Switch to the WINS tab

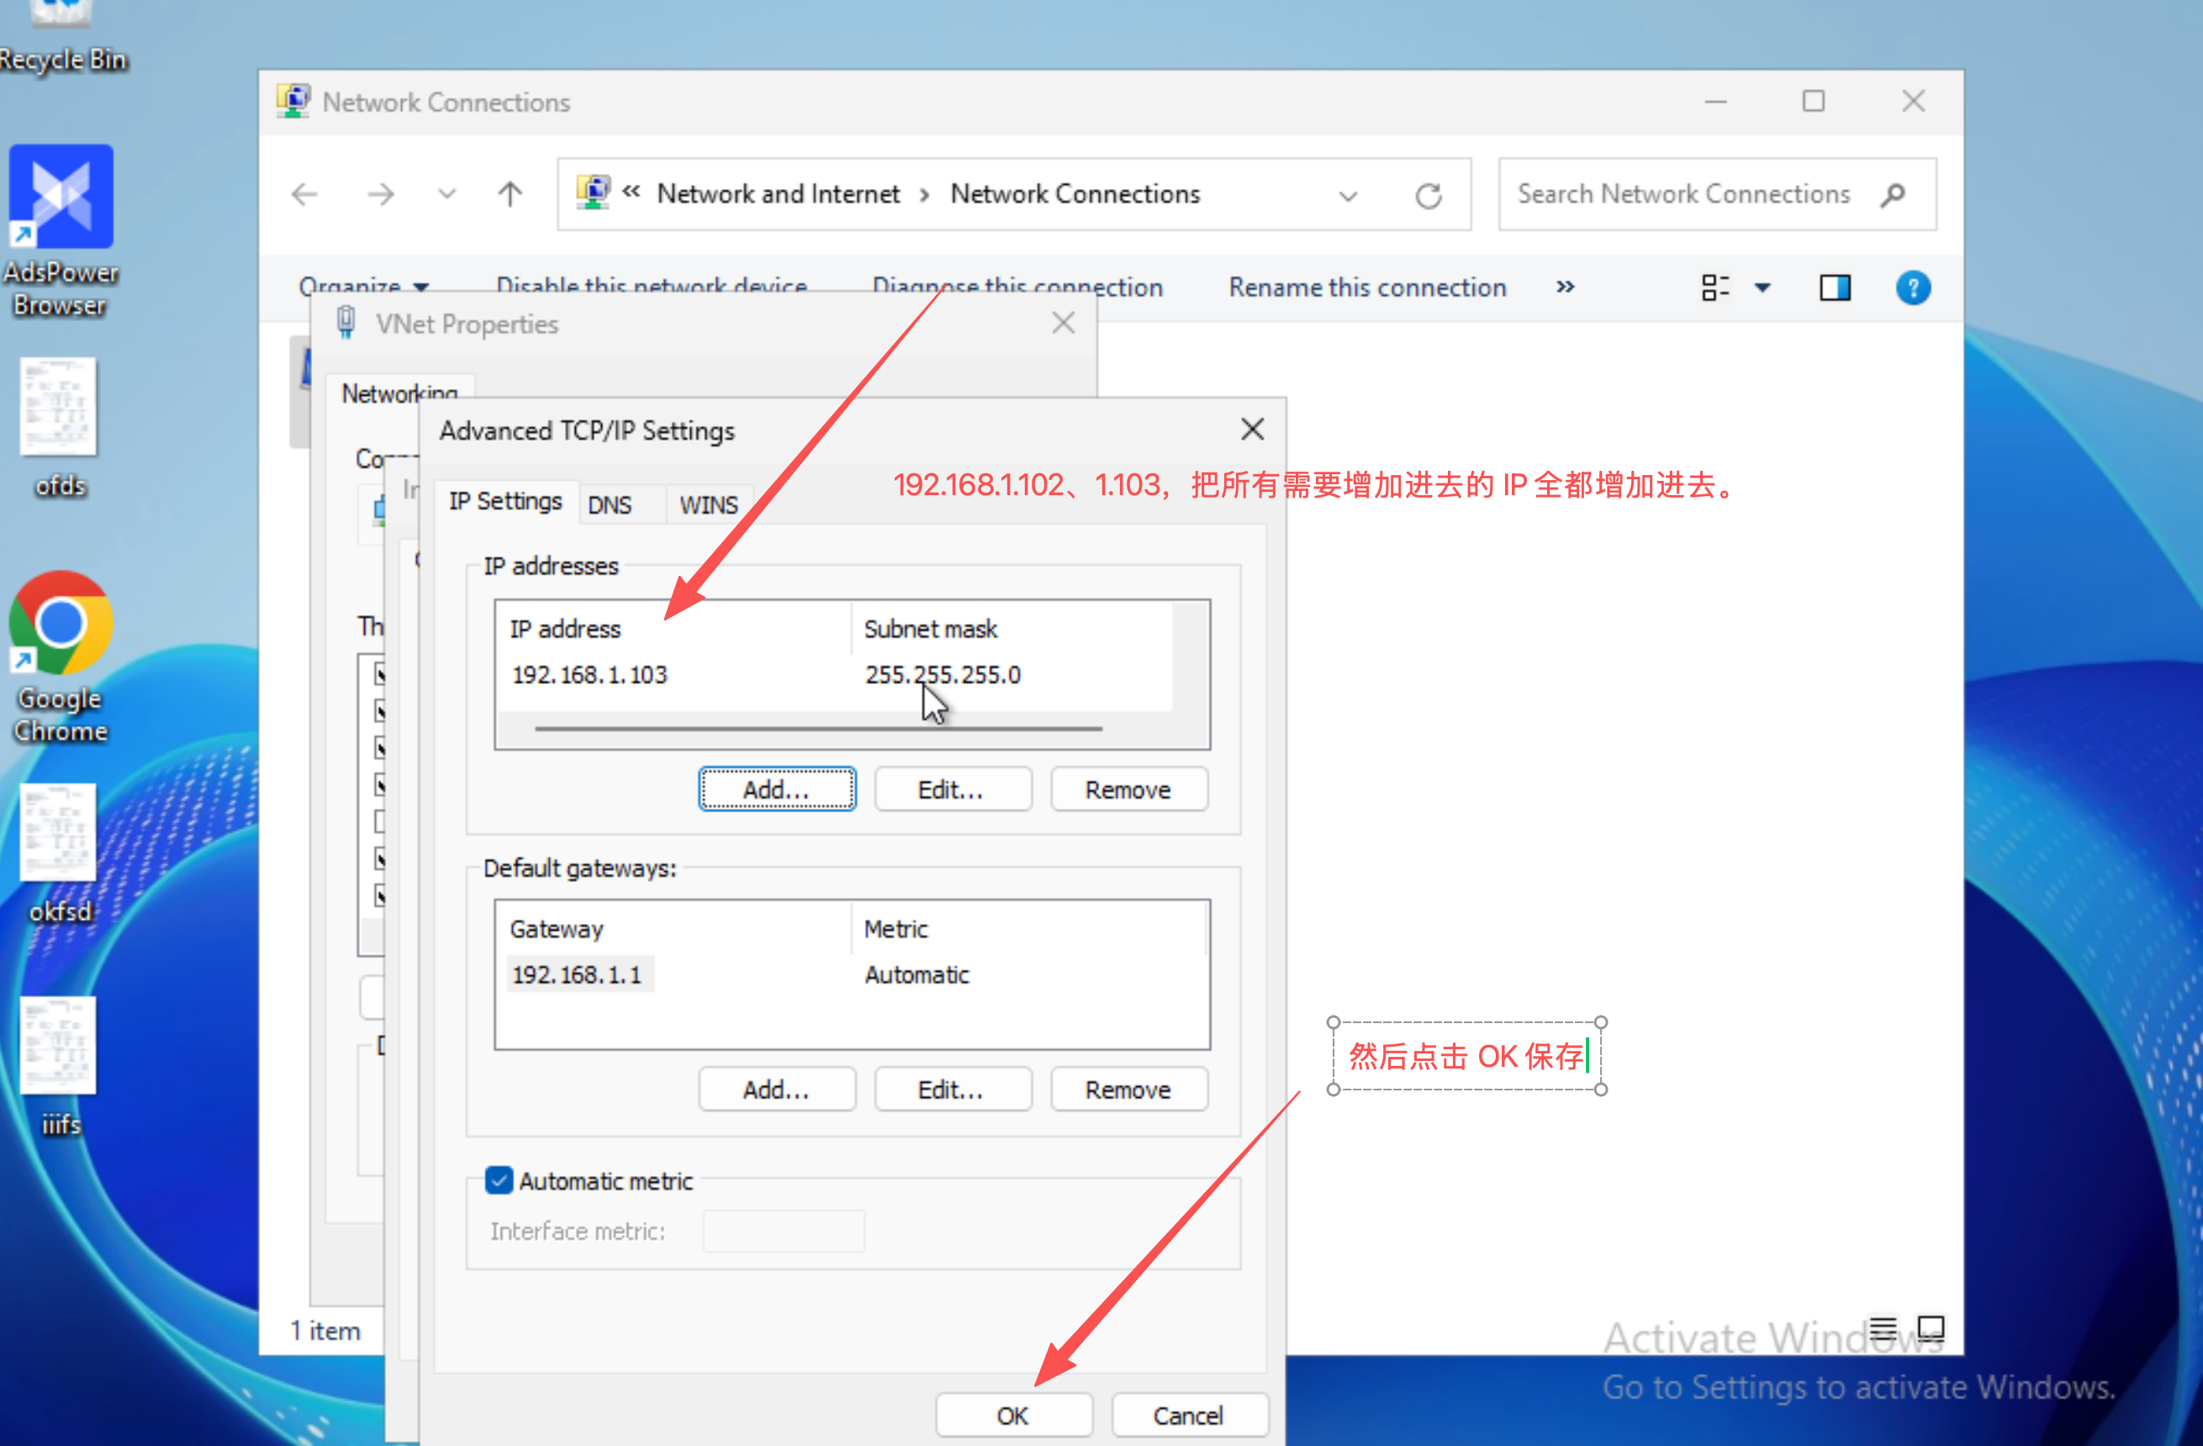709,504
